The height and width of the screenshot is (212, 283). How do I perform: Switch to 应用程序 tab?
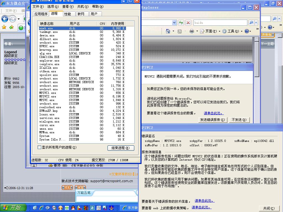pyautogui.click(x=41, y=14)
